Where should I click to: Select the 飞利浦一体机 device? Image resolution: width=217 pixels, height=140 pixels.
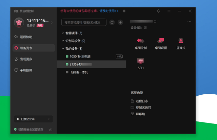(91, 72)
